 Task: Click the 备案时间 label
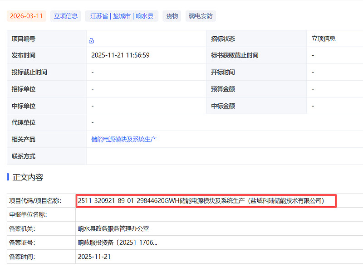pos(22,257)
